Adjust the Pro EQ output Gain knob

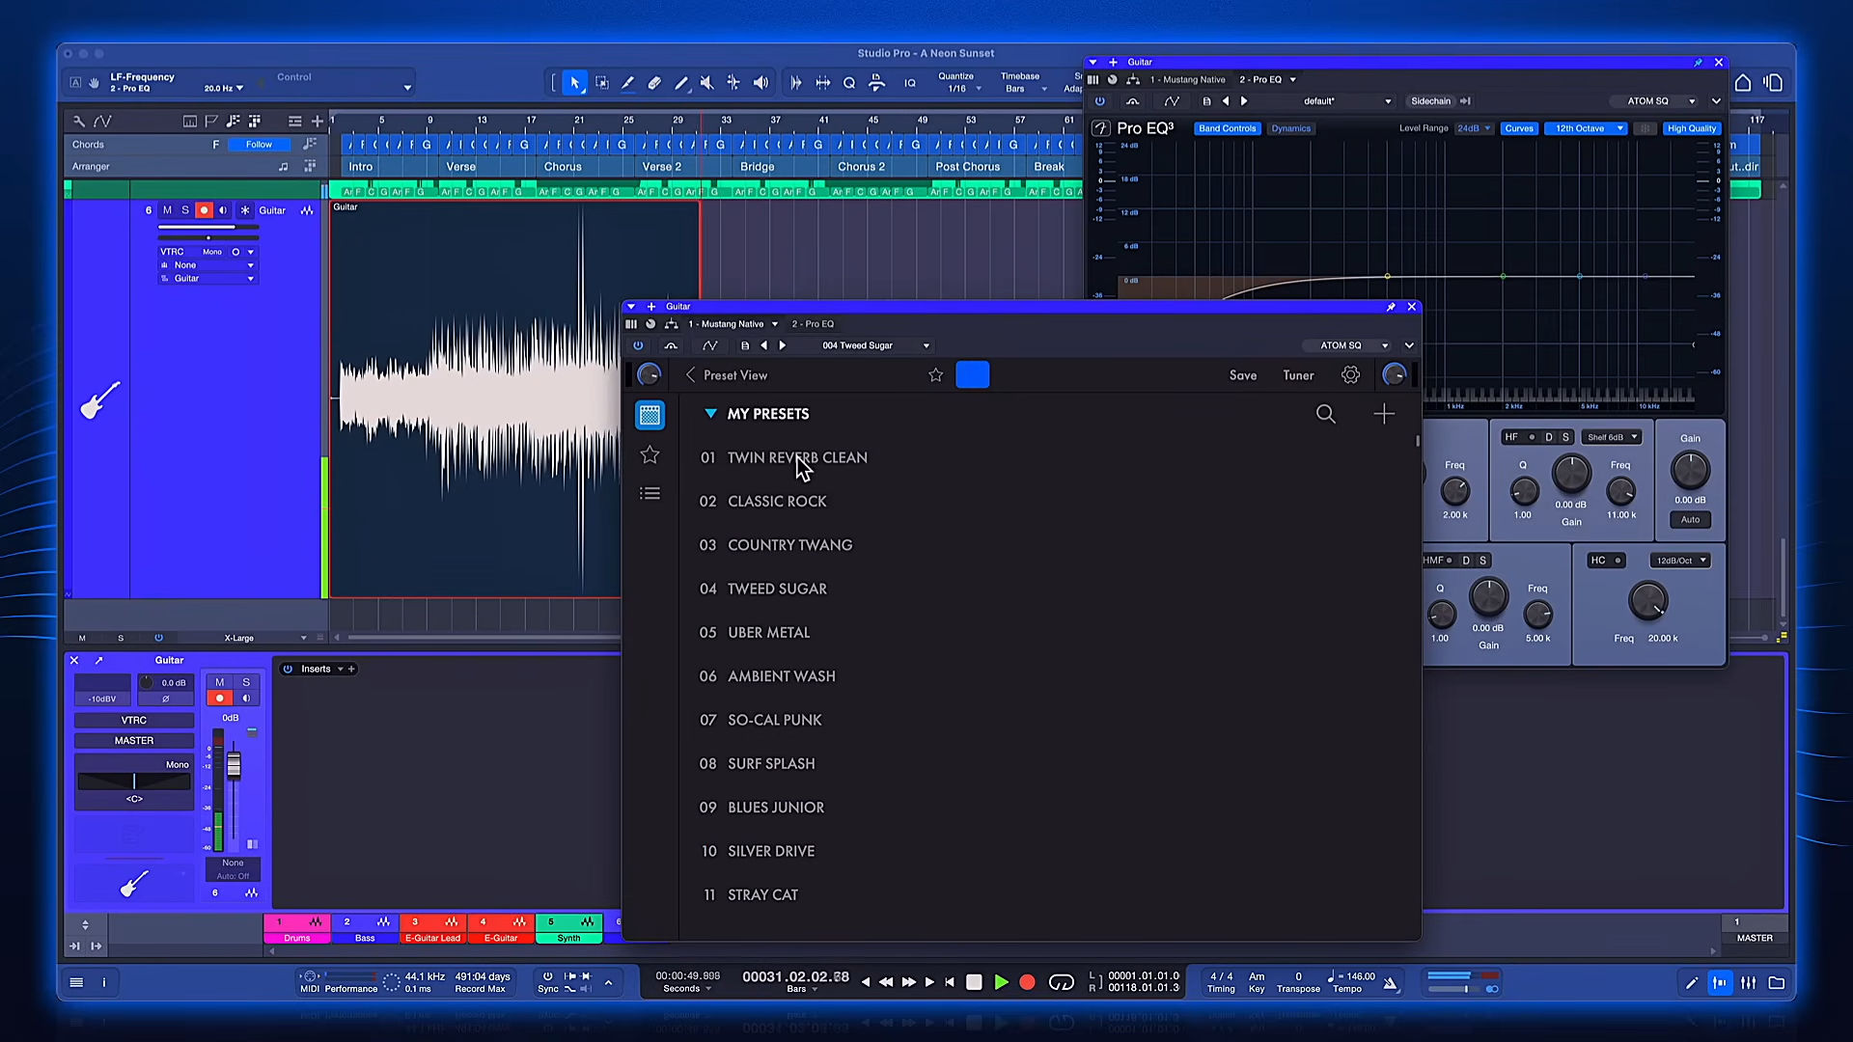(1690, 471)
